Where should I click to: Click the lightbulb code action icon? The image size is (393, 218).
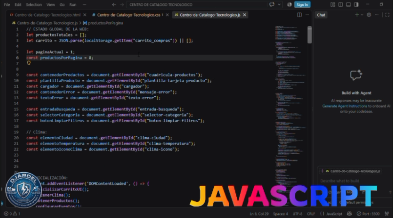[x=29, y=63]
